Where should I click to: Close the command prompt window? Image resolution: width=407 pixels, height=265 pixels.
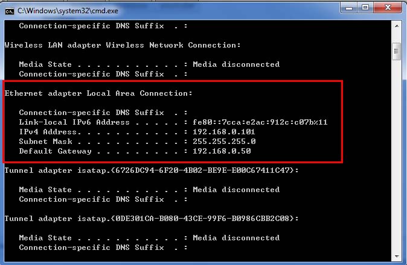[x=387, y=8]
